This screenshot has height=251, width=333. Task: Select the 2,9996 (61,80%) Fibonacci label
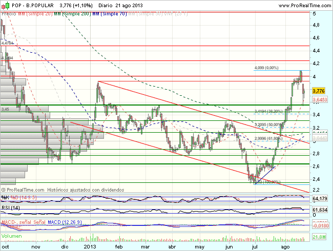coord(268,138)
